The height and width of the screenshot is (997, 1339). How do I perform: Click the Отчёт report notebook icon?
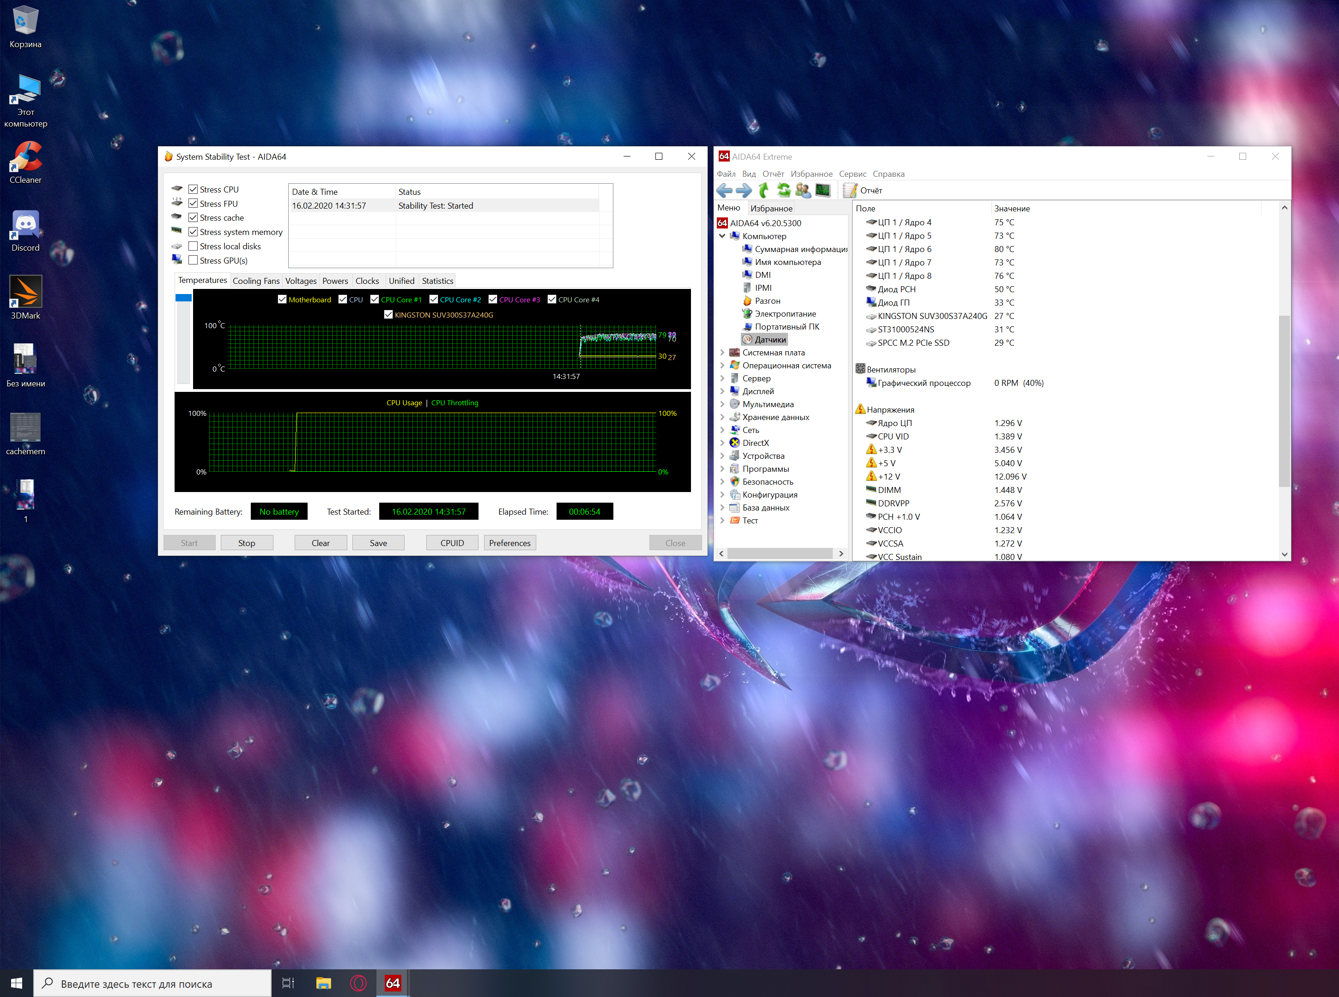(850, 191)
